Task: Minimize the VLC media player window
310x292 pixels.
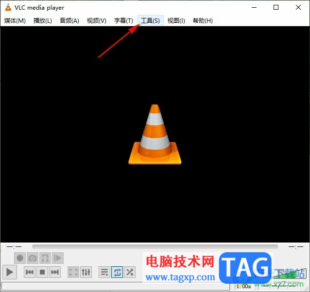Action: pyautogui.click(x=254, y=7)
